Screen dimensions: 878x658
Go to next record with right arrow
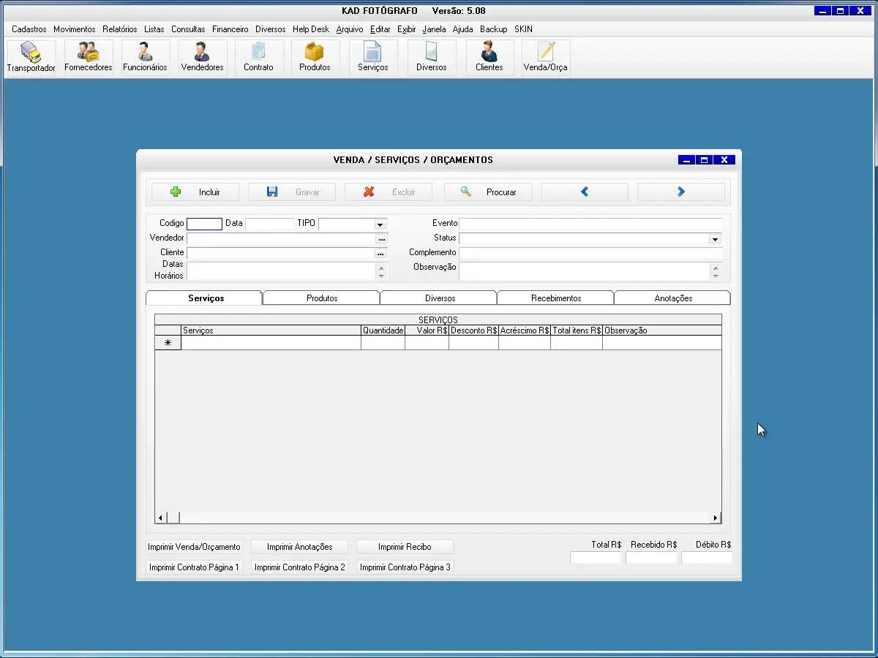coord(680,192)
